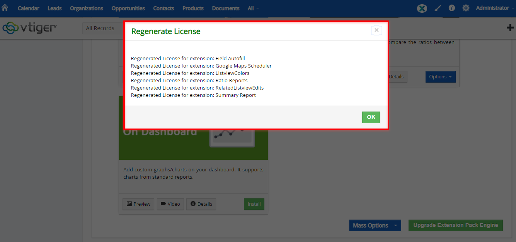Image resolution: width=516 pixels, height=242 pixels.
Task: Select the 'Google Maps Scheduler' license line
Action: coord(201,66)
